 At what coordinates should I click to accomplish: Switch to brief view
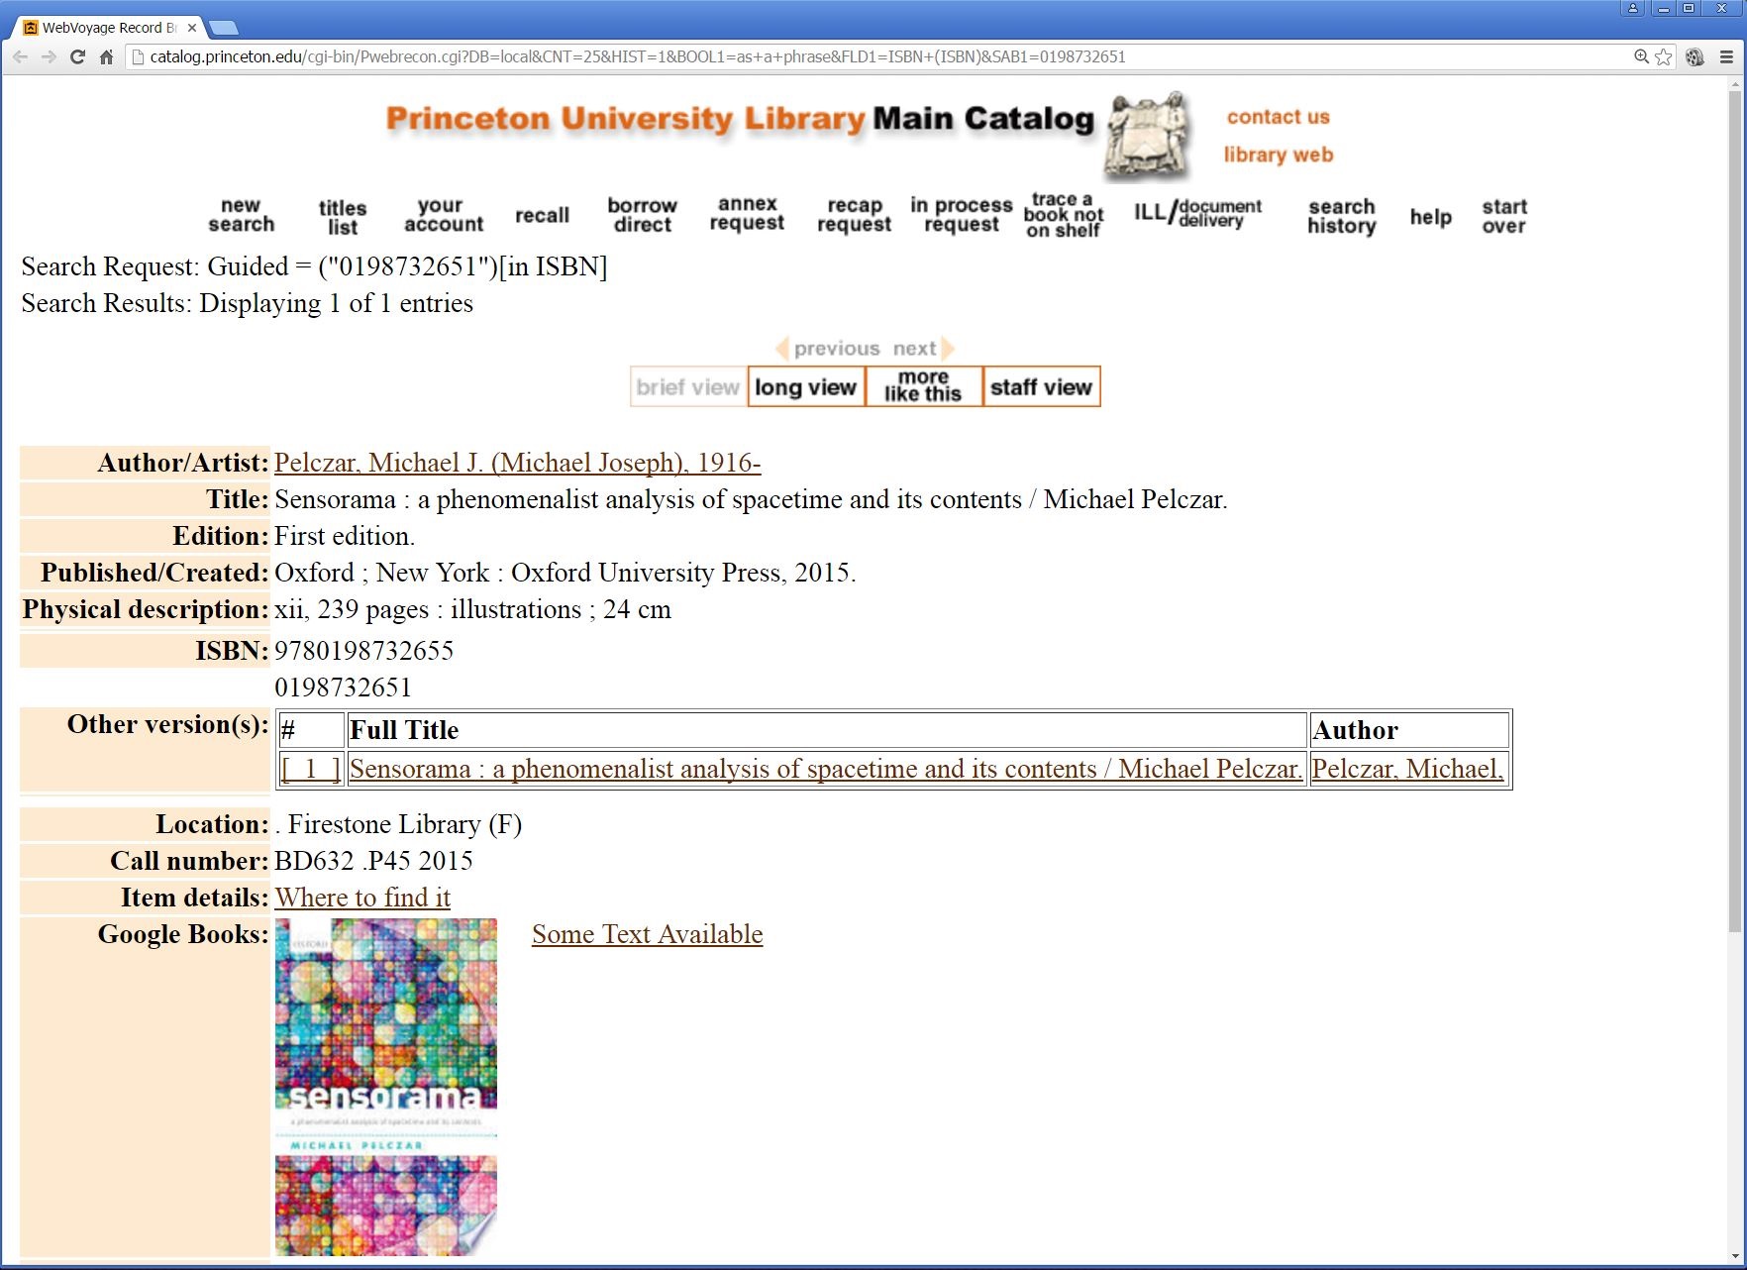[x=688, y=387]
